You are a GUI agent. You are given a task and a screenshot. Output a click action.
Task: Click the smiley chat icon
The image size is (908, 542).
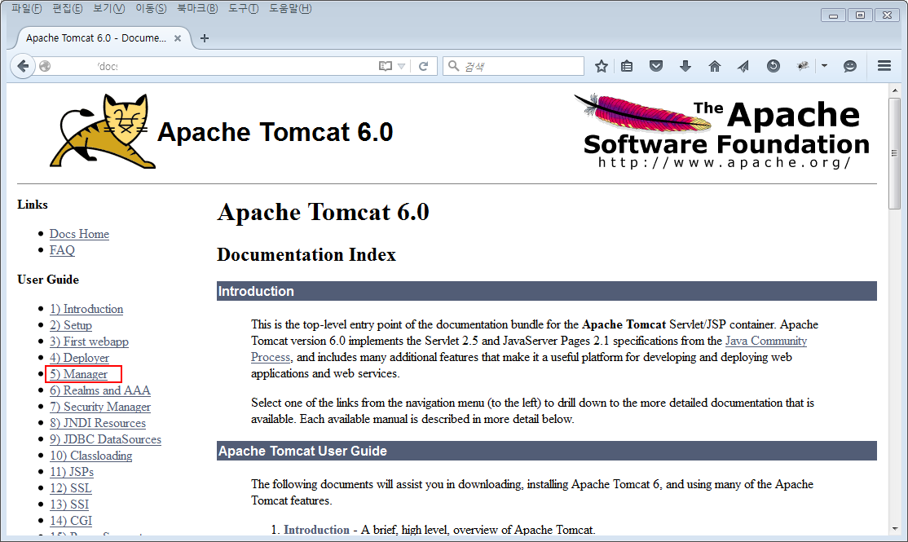(x=849, y=66)
